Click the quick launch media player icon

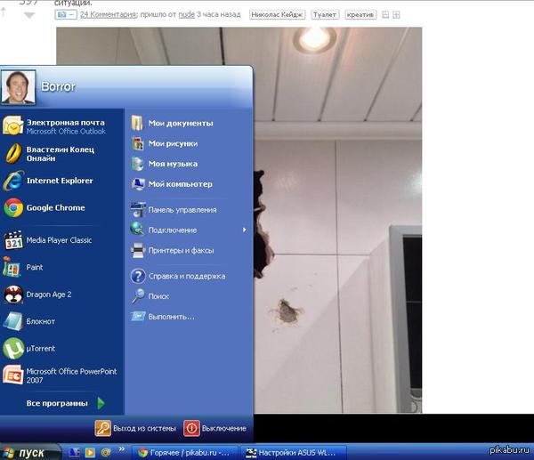pos(90,452)
